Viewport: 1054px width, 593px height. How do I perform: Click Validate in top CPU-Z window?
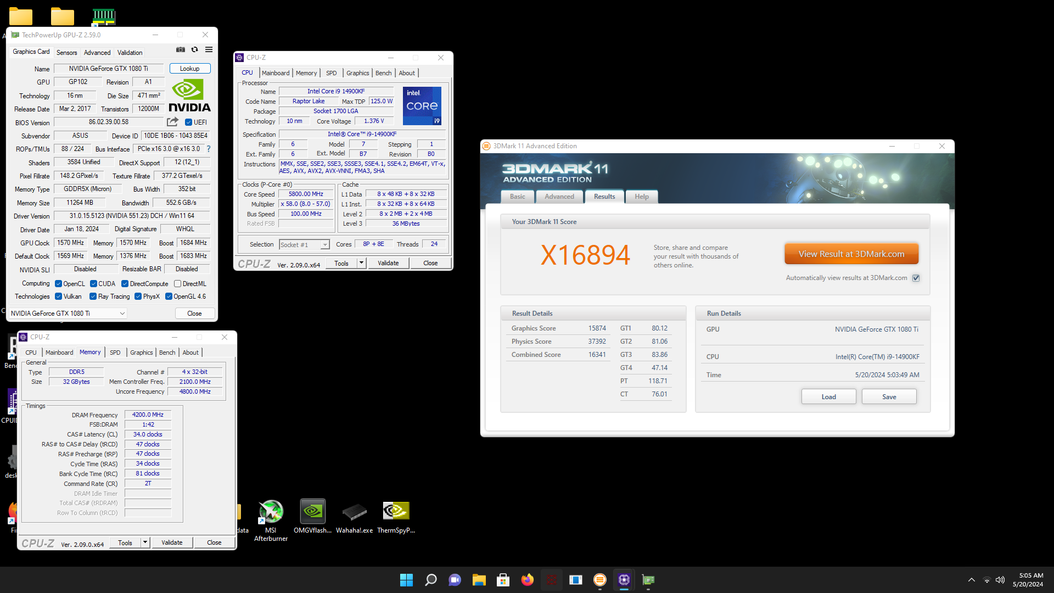tap(388, 263)
